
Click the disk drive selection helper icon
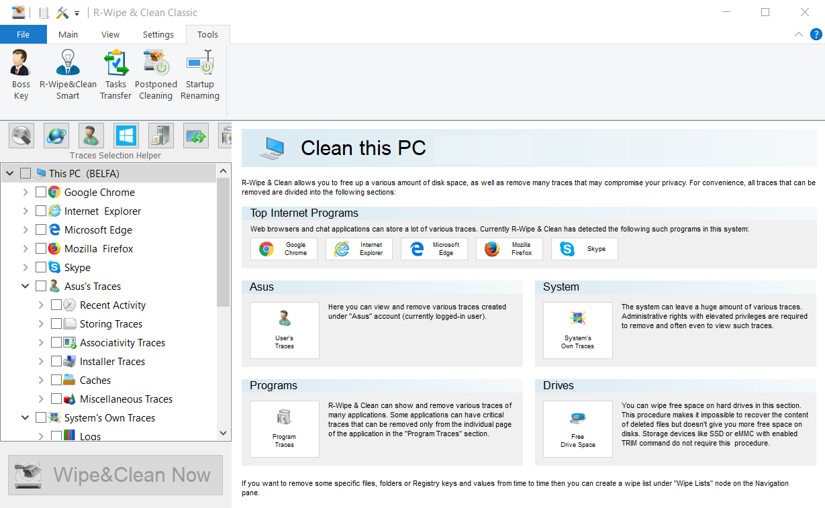pos(21,136)
